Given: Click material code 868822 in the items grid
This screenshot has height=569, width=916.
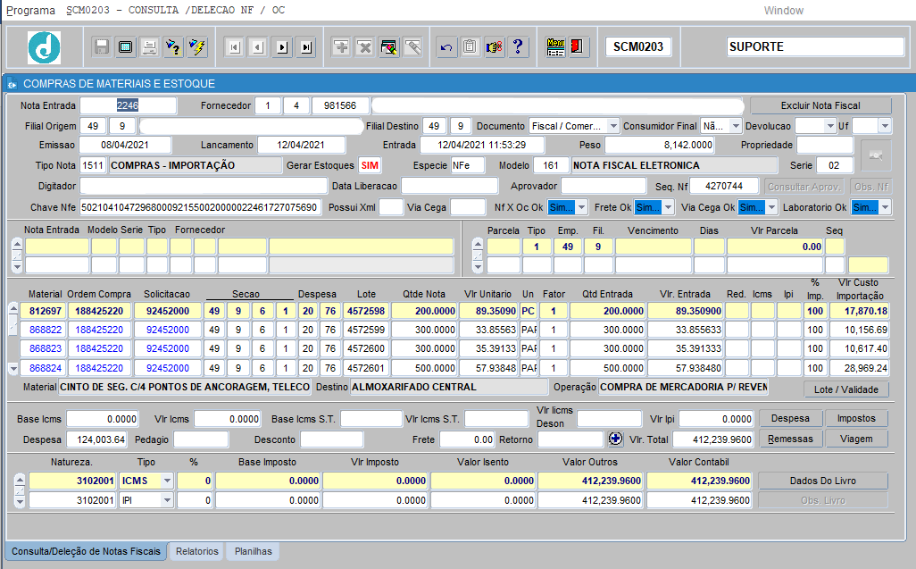Looking at the screenshot, I should tap(45, 330).
